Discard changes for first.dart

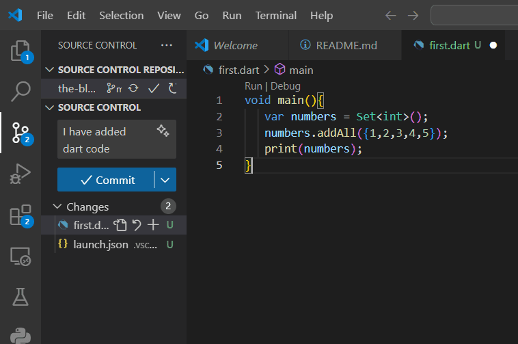(x=137, y=225)
